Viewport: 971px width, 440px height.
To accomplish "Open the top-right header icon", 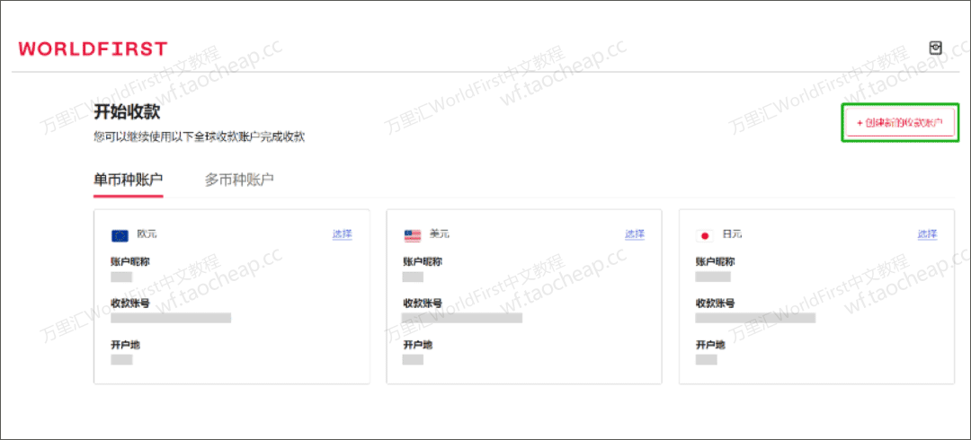I will (936, 48).
